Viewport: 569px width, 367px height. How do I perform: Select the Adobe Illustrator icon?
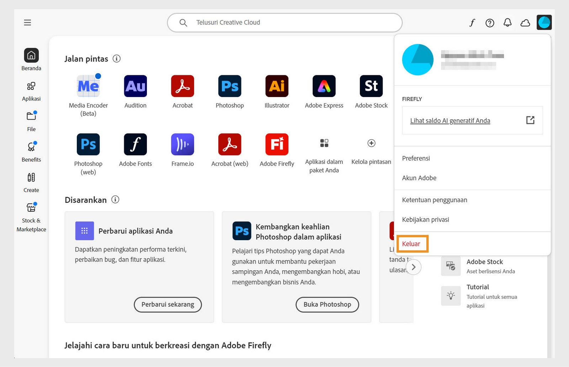coord(277,86)
